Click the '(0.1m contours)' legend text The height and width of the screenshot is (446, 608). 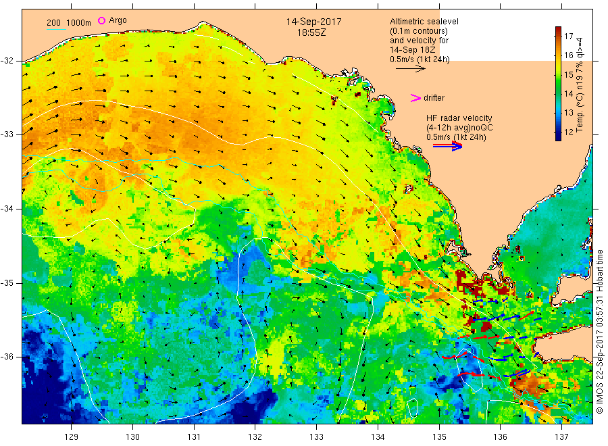(x=418, y=31)
